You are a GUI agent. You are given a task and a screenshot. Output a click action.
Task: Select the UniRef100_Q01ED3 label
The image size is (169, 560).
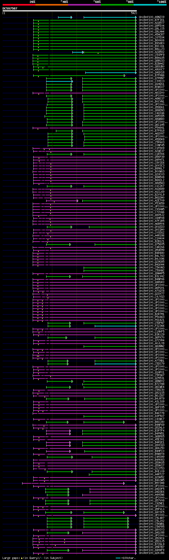(x=152, y=227)
